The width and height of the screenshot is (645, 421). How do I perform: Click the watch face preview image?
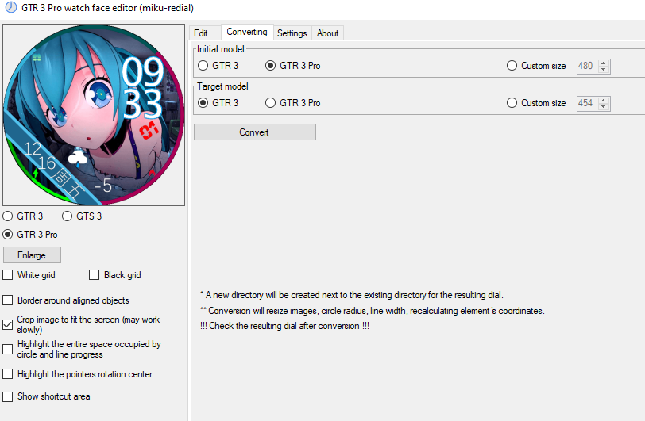(x=94, y=115)
